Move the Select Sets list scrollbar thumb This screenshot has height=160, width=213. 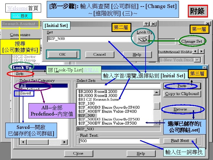pyautogui.click(x=157, y=106)
